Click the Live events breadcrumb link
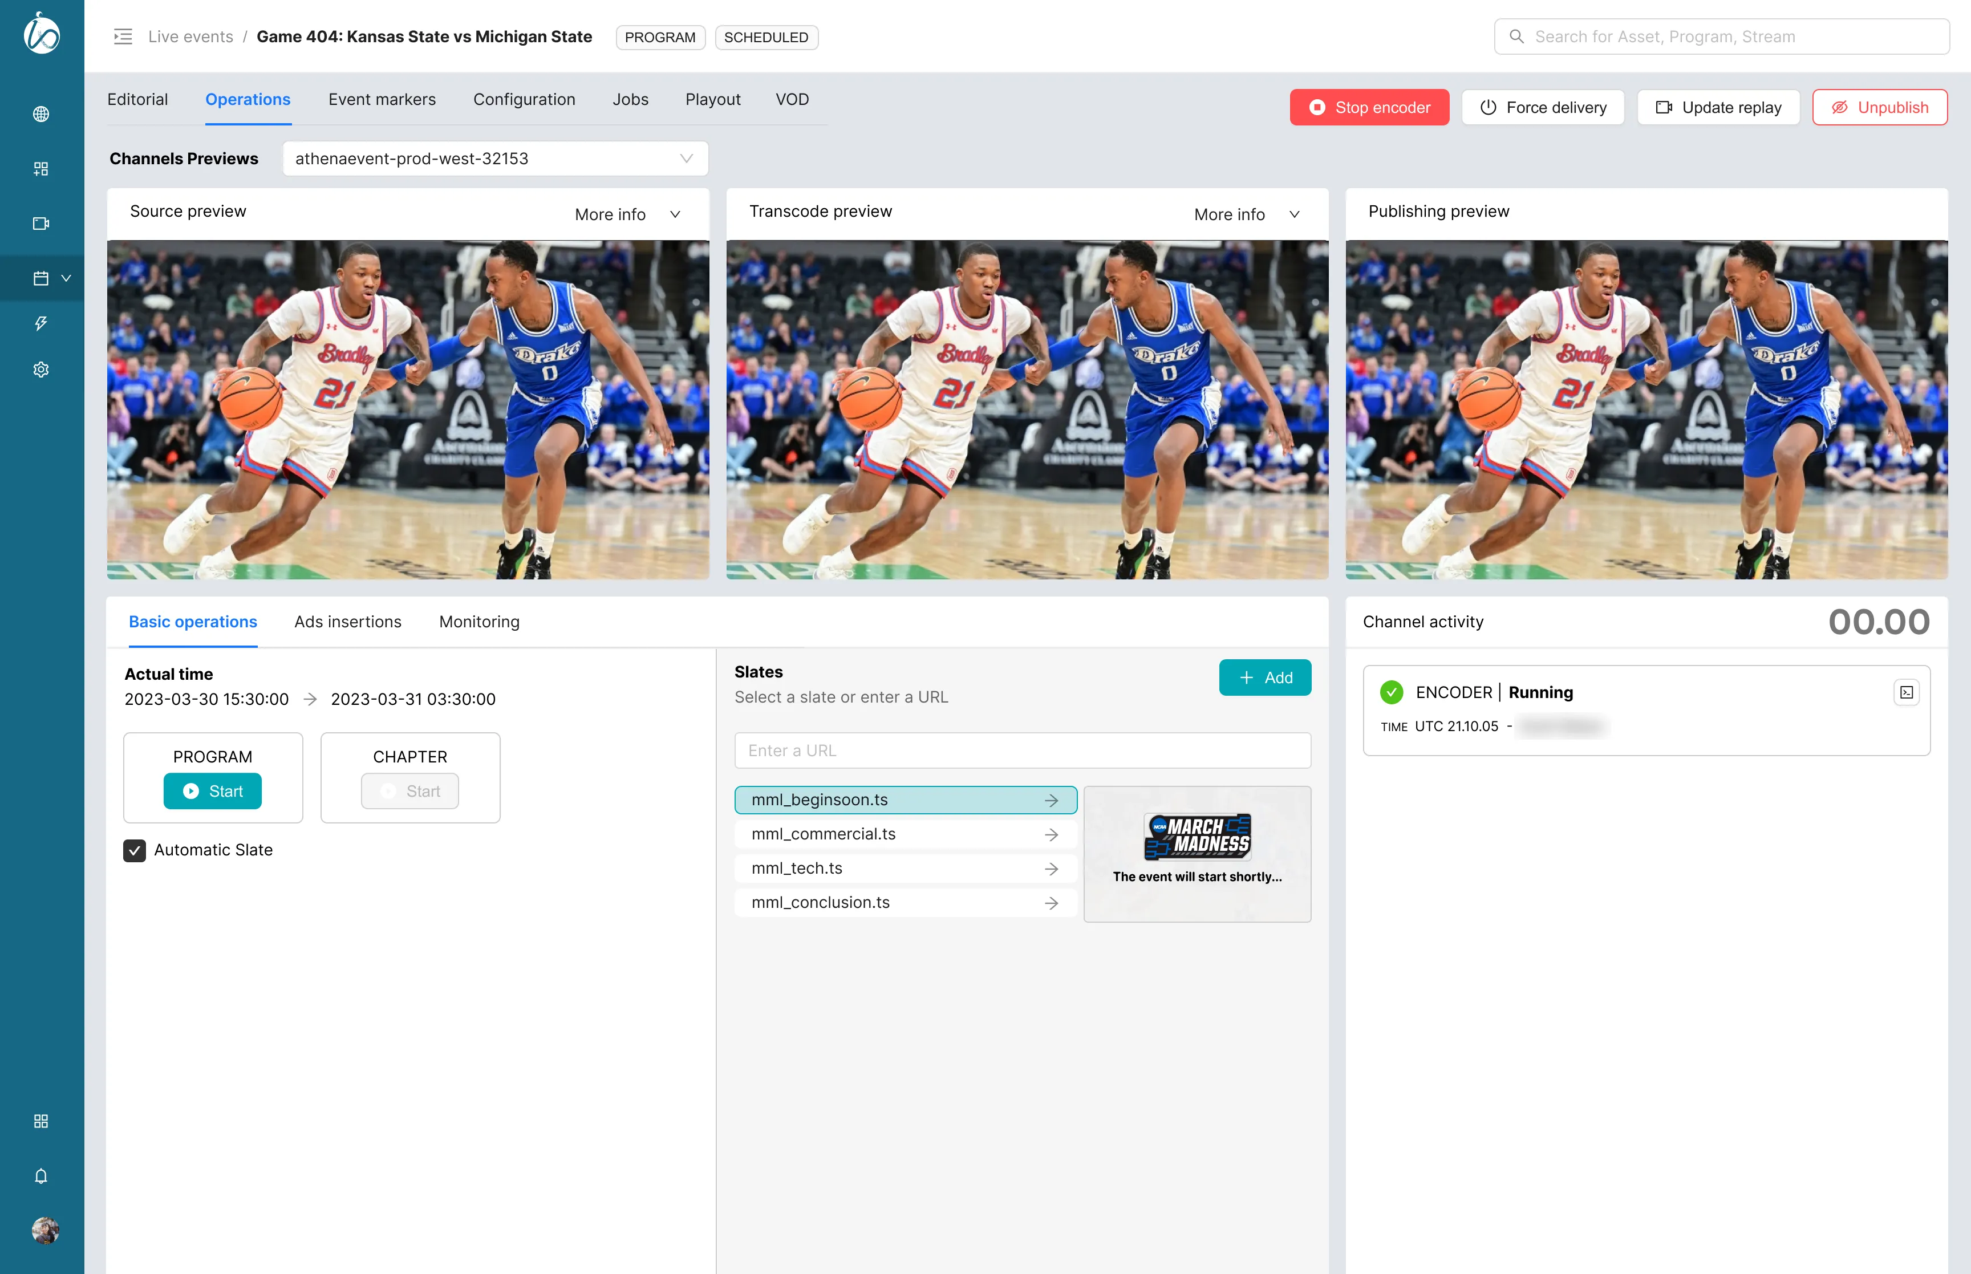Screen dimensions: 1971x1274 [190, 36]
